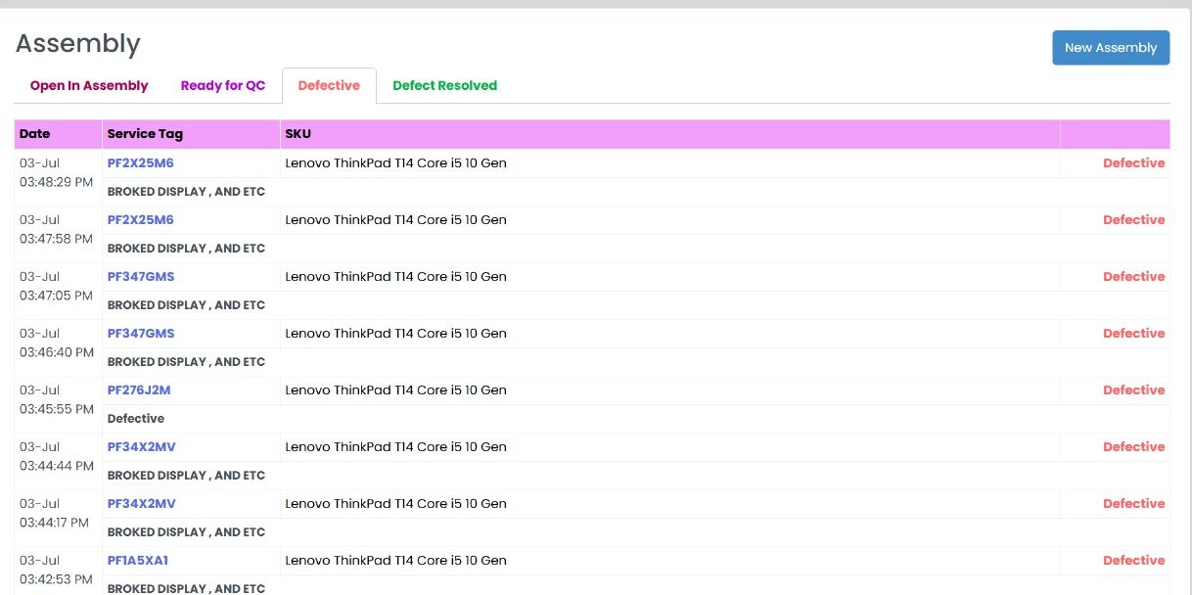1192x595 pixels.
Task: Open the PF1A5XA1 service tag link
Action: [137, 561]
